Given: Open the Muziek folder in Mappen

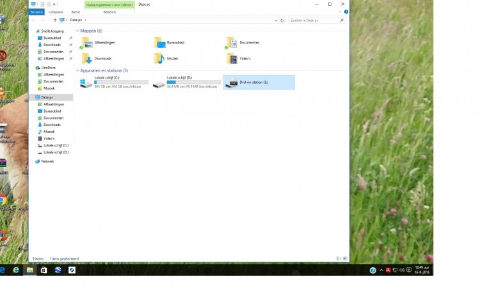Looking at the screenshot, I should click(166, 58).
